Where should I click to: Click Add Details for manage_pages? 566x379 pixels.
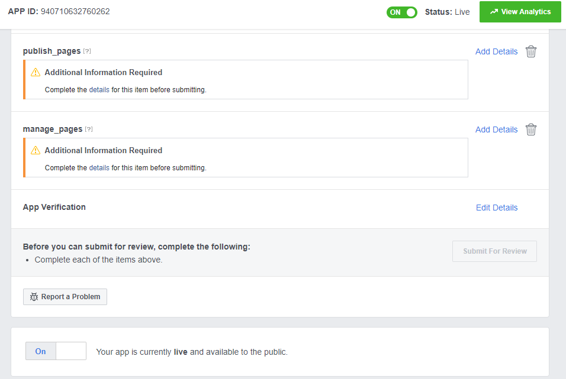pyautogui.click(x=496, y=129)
